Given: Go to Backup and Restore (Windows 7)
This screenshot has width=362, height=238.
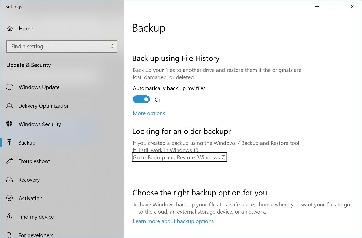Looking at the screenshot, I should pos(179,157).
